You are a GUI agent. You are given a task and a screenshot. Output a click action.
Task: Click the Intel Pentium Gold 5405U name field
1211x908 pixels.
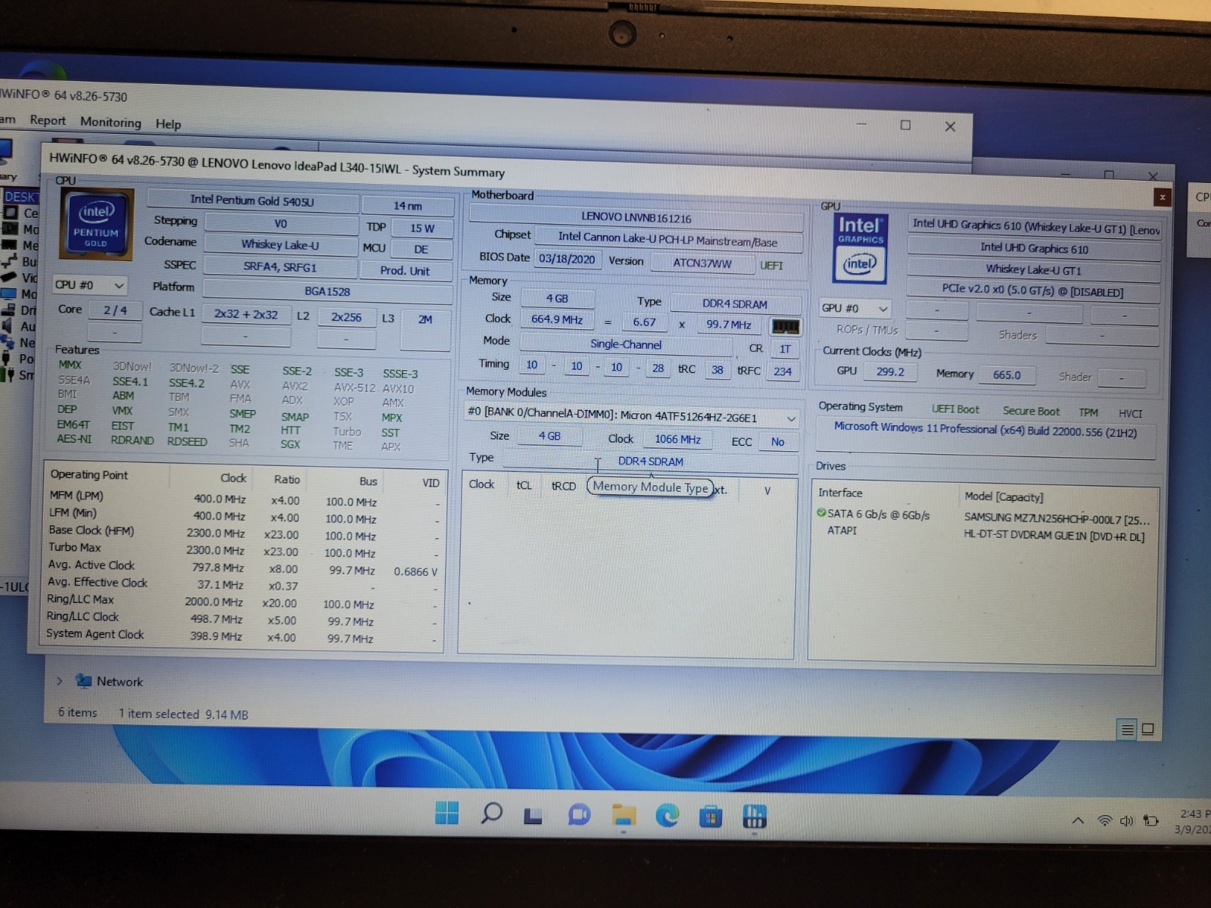(253, 201)
